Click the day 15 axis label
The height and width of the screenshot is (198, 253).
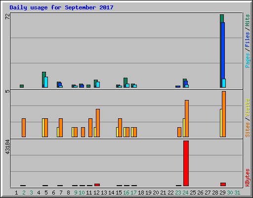119,193
